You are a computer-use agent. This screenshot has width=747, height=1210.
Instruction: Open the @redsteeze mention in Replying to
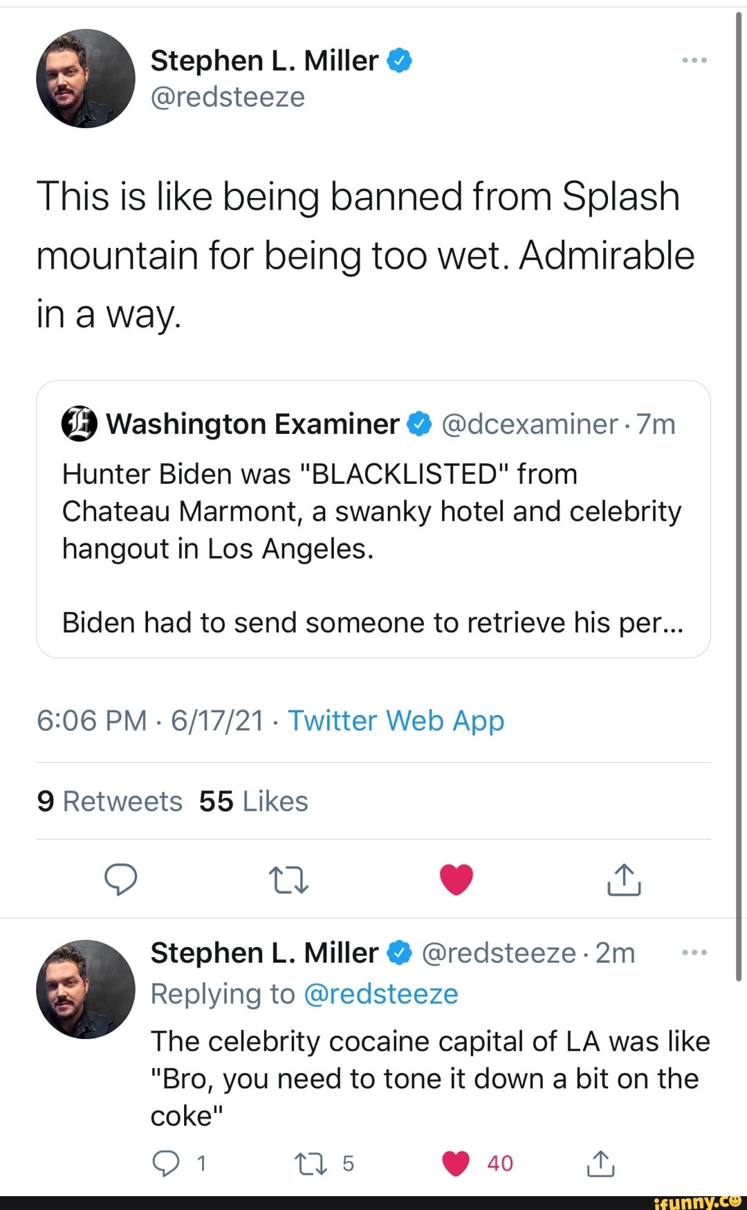[381, 994]
